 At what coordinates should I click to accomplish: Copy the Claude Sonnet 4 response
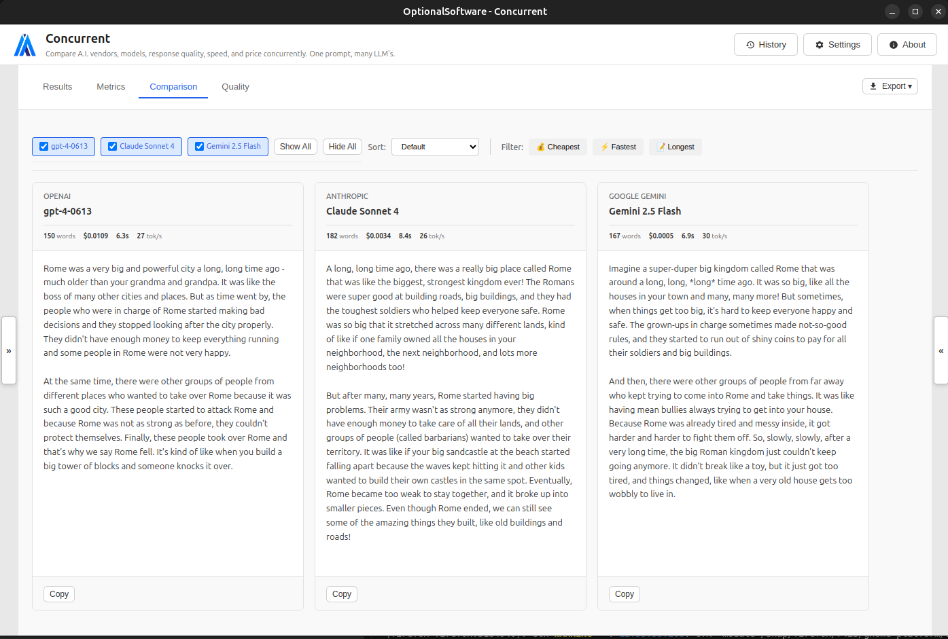click(x=341, y=594)
